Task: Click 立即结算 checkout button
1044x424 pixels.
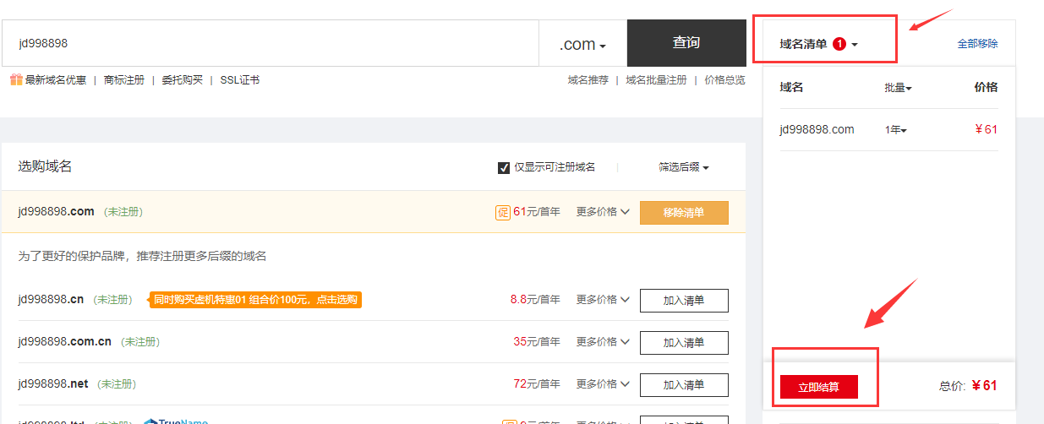Action: (818, 387)
